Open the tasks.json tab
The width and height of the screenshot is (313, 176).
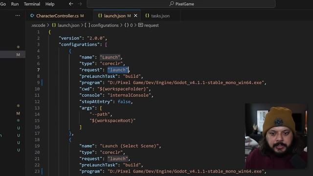click(160, 16)
